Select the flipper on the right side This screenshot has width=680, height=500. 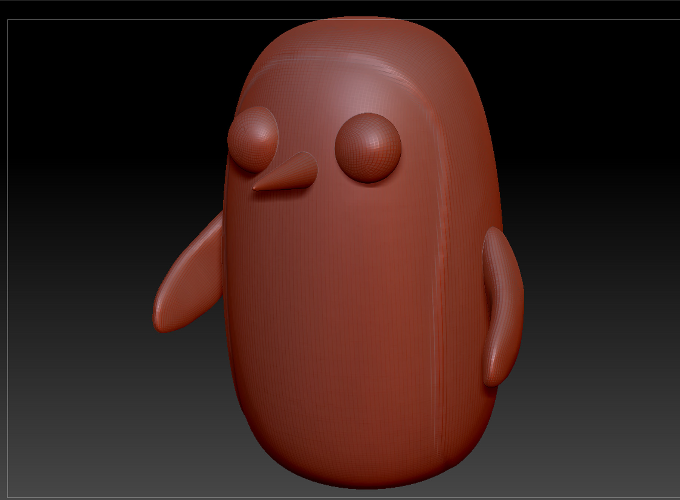(x=503, y=306)
